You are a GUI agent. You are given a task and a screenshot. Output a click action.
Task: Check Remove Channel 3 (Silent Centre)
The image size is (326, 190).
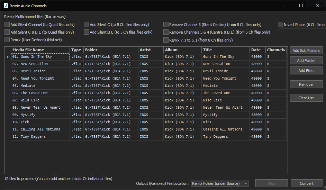(x=166, y=25)
